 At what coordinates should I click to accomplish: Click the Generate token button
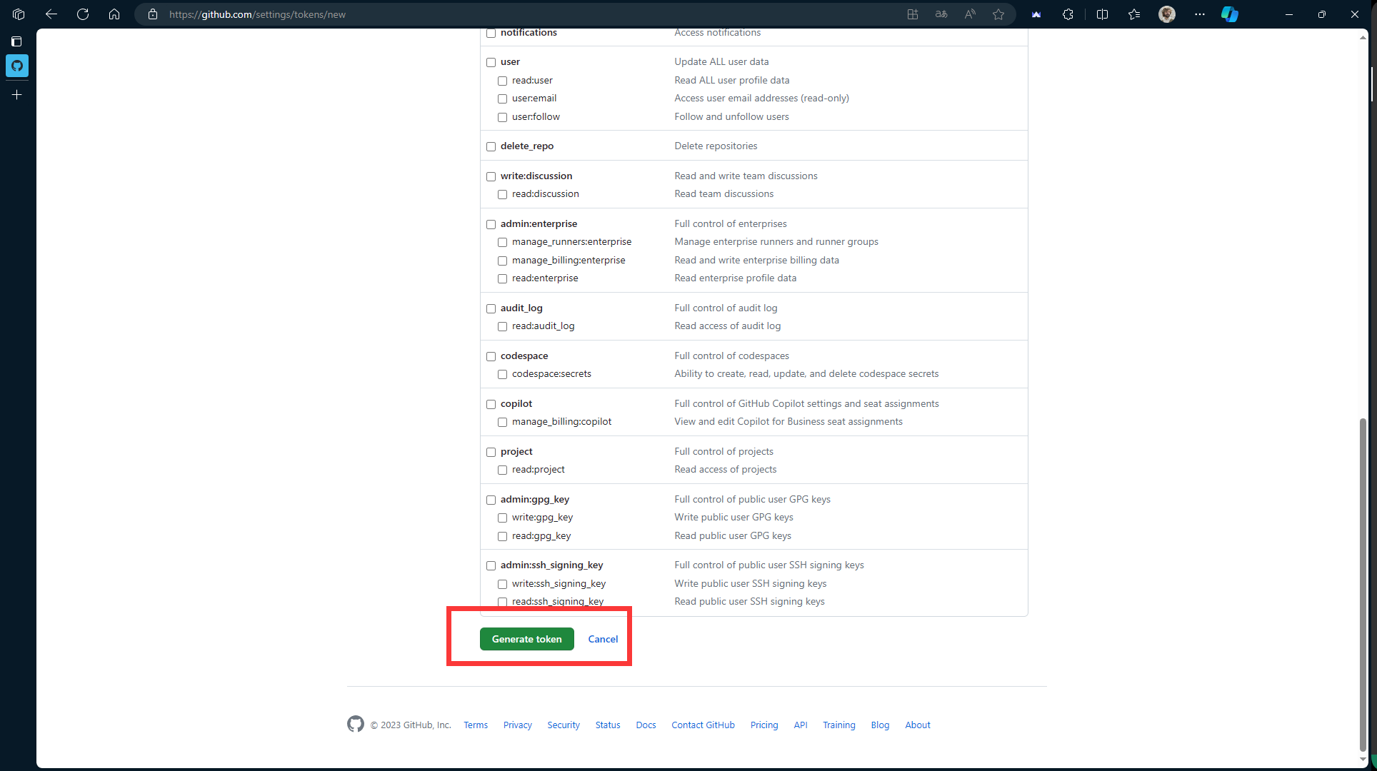527,639
